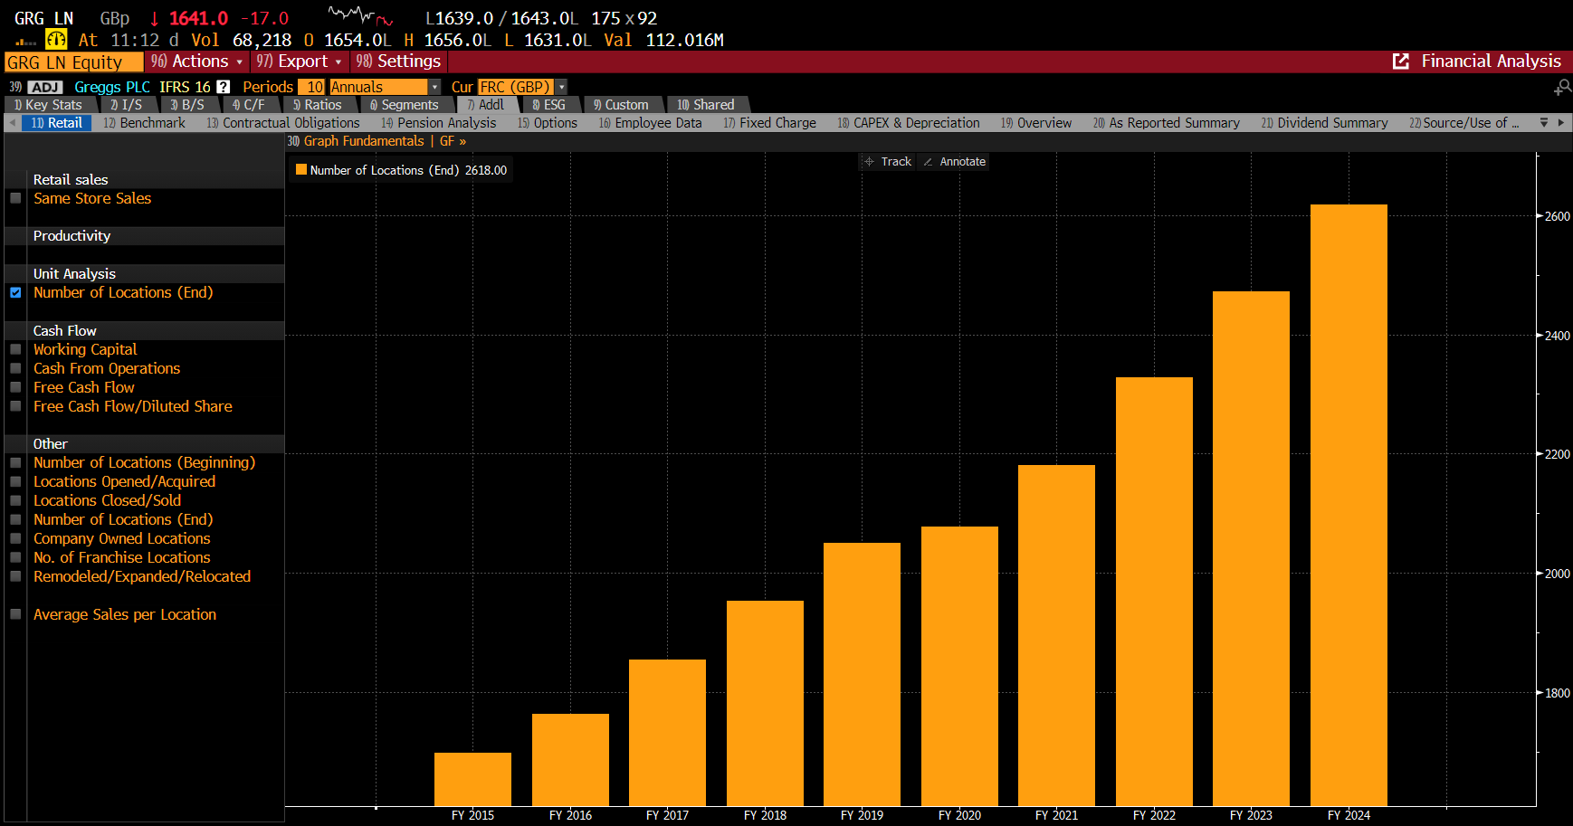Select the Pension Analysis sub-tab
Viewport: 1573px width, 826px height.
439,123
